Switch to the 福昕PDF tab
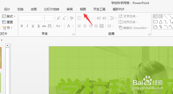Image resolution: width=173 pixels, height=94 pixels. [x=119, y=9]
